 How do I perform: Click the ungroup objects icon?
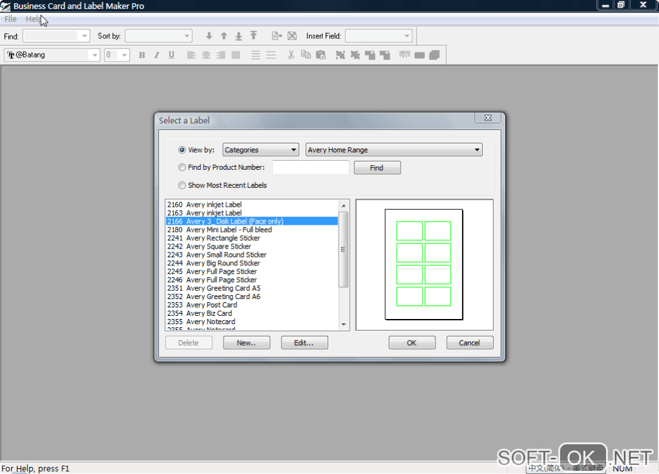[355, 55]
